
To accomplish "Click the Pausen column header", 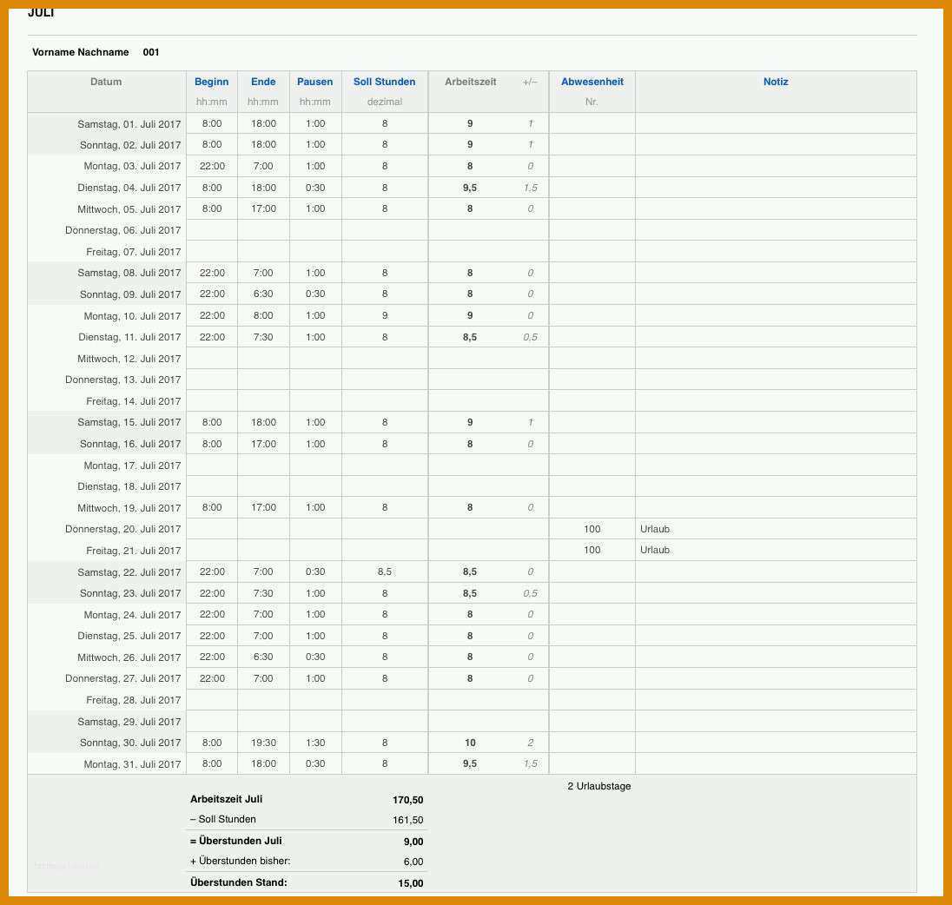I will pos(314,82).
